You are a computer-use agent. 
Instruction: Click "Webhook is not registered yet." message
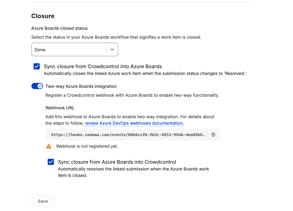pyautogui.click(x=87, y=146)
